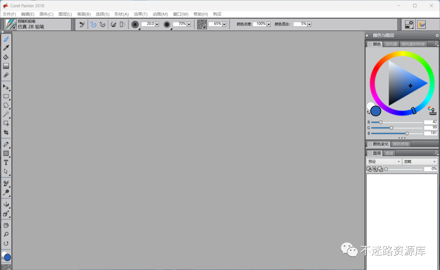440x270 pixels.
Task: Toggle perspective-guided strokes
Action: coord(122,24)
